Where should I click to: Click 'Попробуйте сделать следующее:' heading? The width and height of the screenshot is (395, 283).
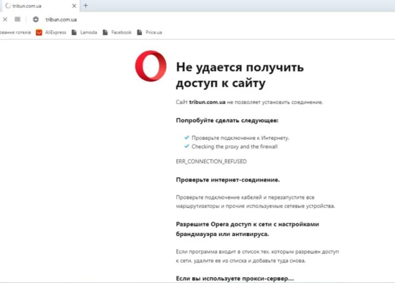pos(227,120)
